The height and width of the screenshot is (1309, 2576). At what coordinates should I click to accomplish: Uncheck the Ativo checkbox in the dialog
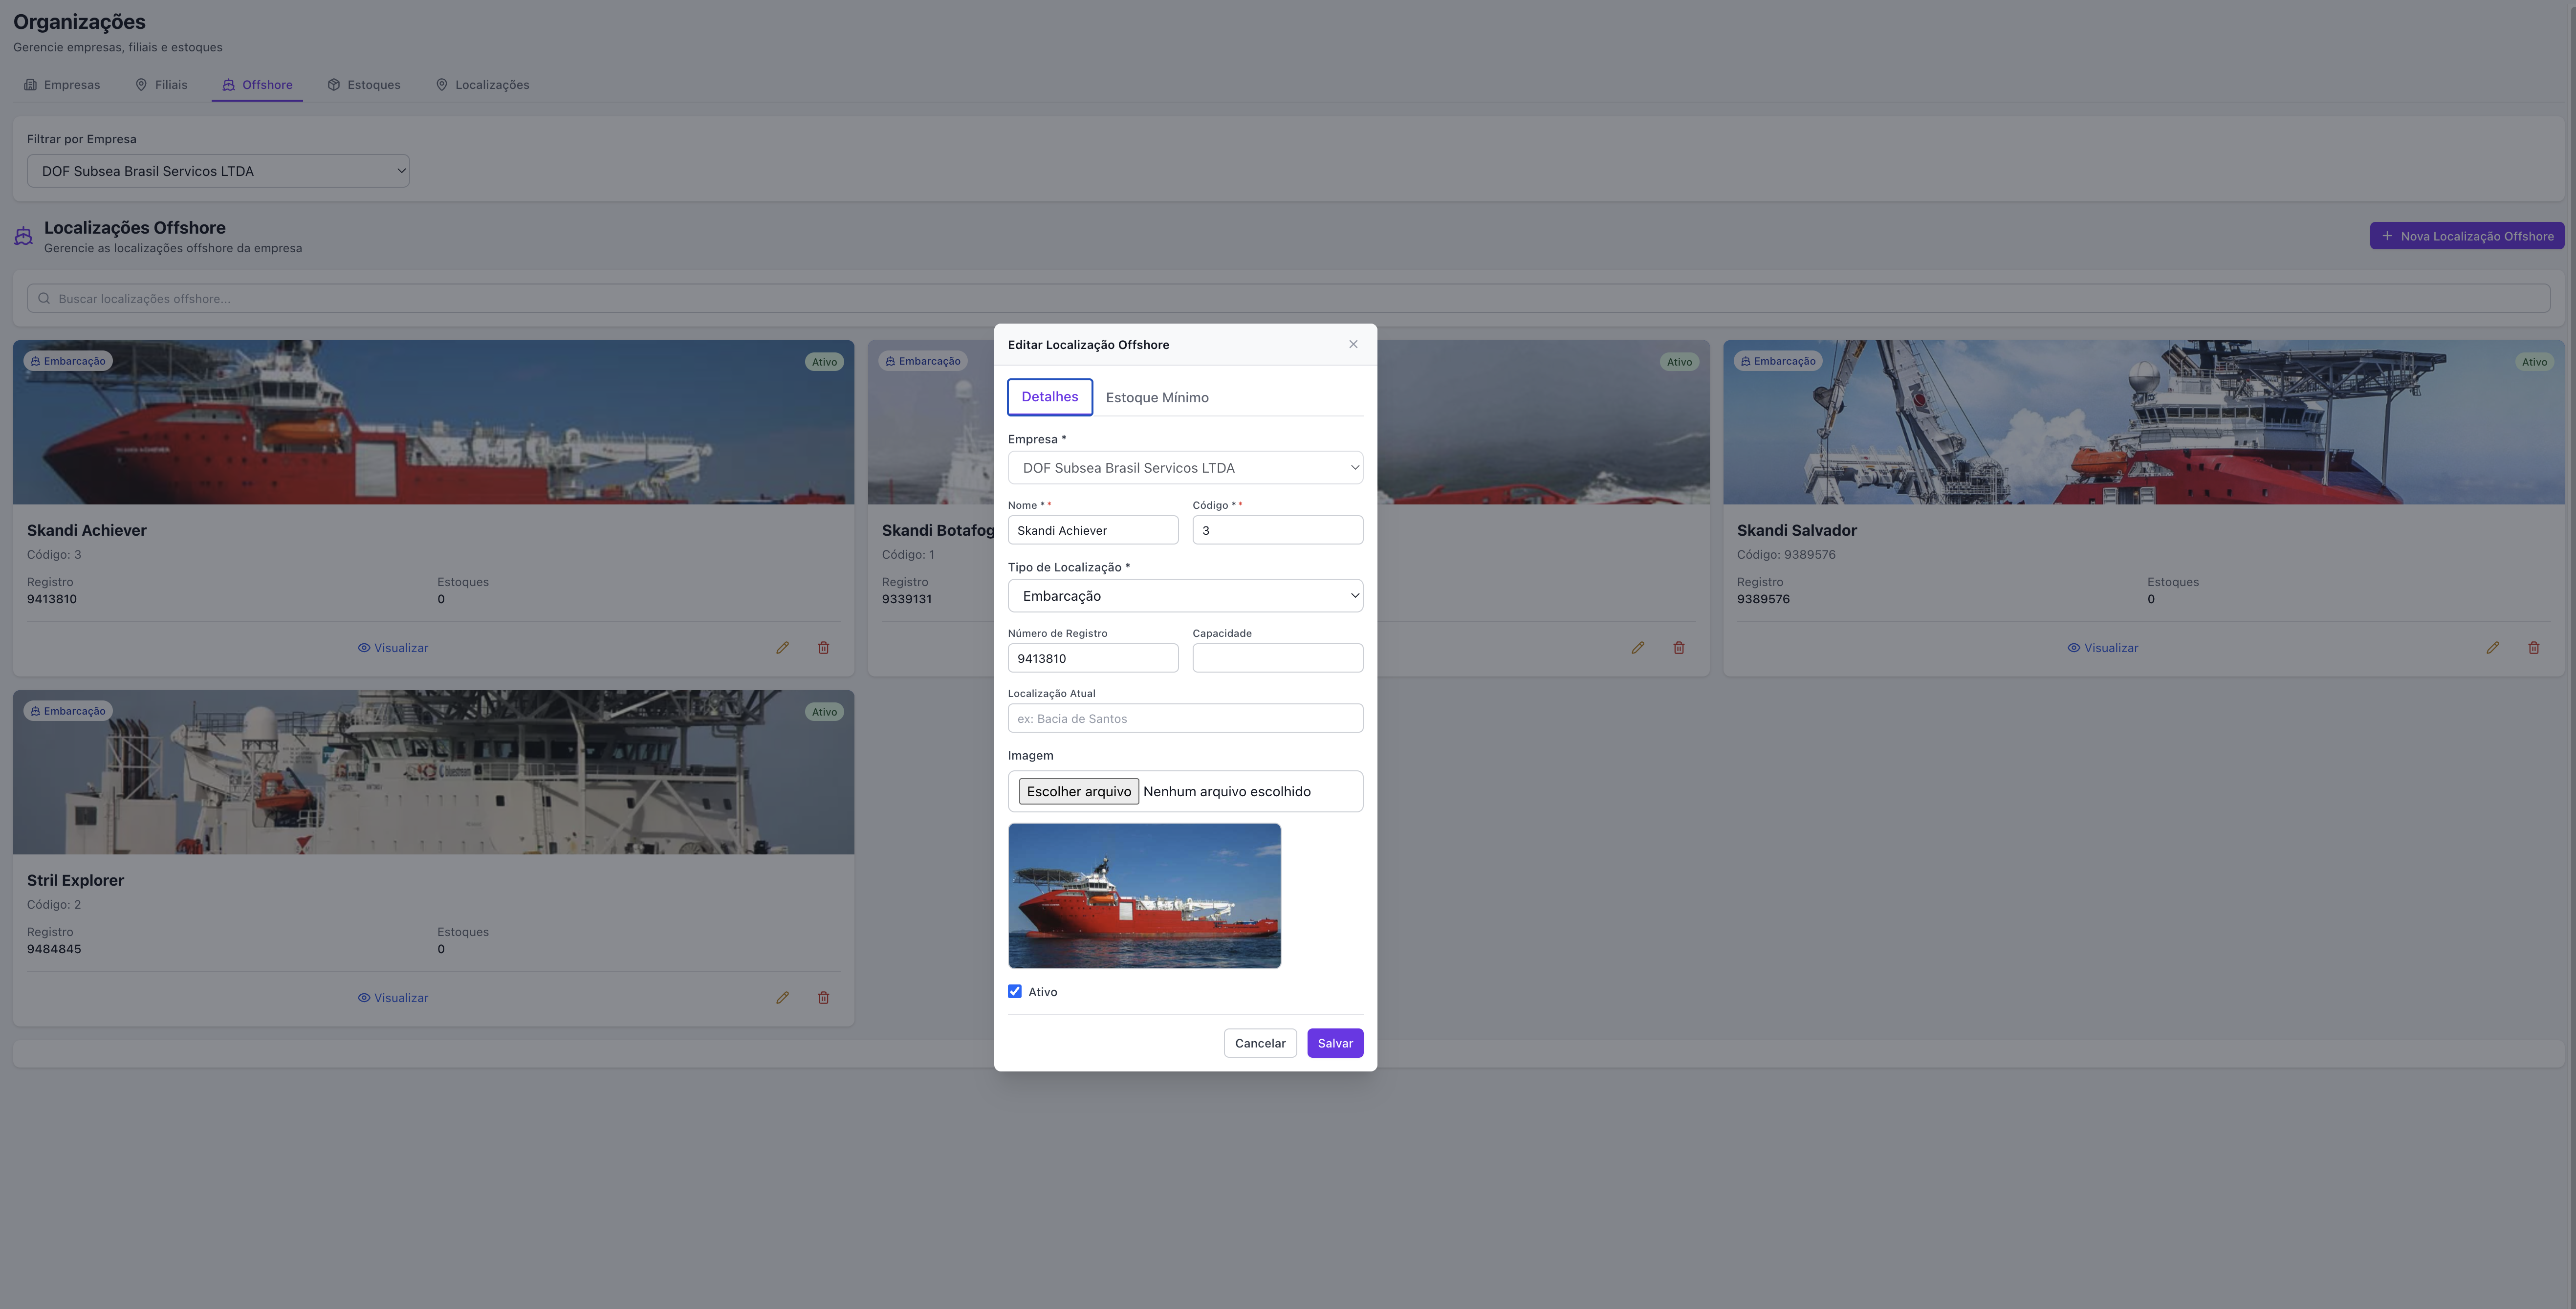(x=1014, y=991)
